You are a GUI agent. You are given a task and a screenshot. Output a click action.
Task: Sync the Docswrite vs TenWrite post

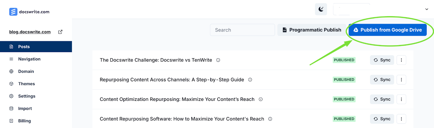tap(382, 60)
